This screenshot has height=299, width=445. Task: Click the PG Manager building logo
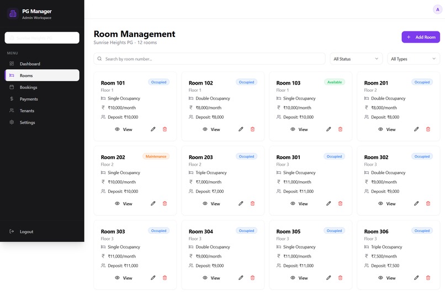click(x=13, y=13)
